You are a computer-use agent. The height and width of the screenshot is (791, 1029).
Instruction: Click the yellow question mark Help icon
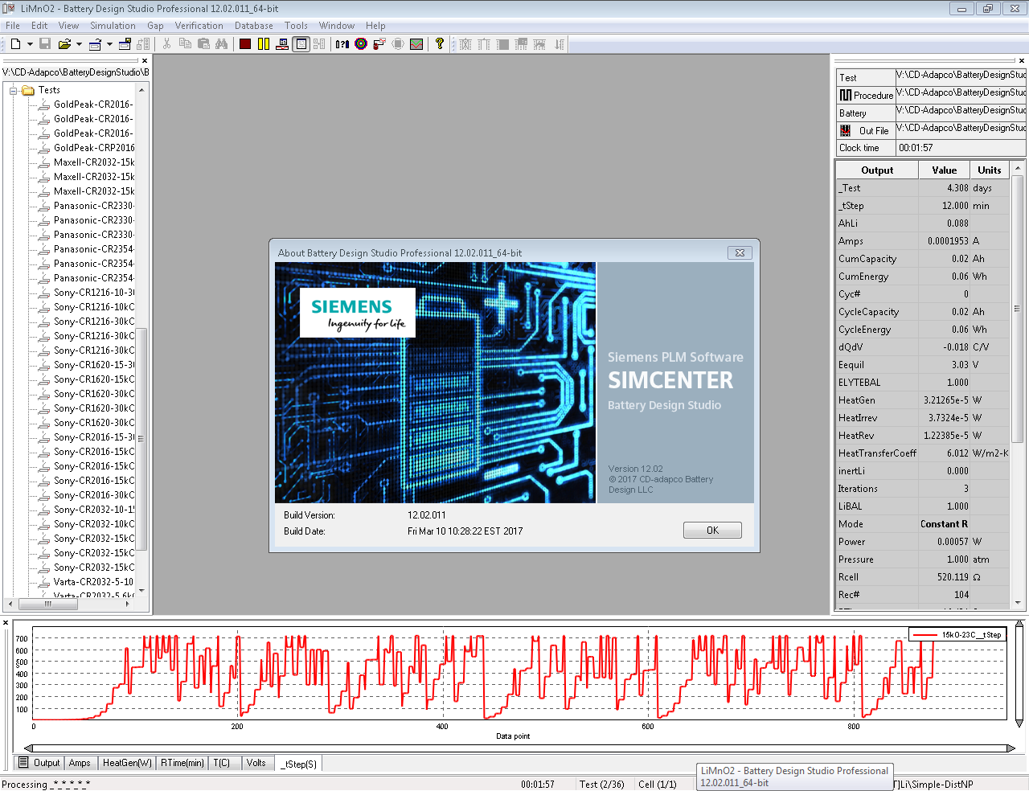(440, 44)
